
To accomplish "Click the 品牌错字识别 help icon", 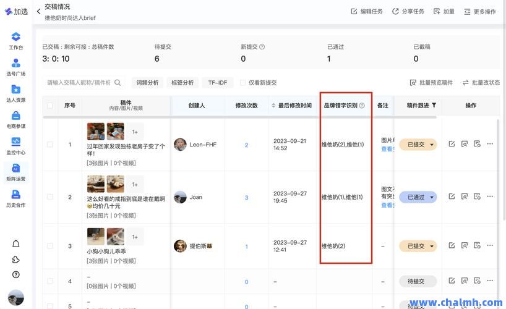I will tap(362, 106).
